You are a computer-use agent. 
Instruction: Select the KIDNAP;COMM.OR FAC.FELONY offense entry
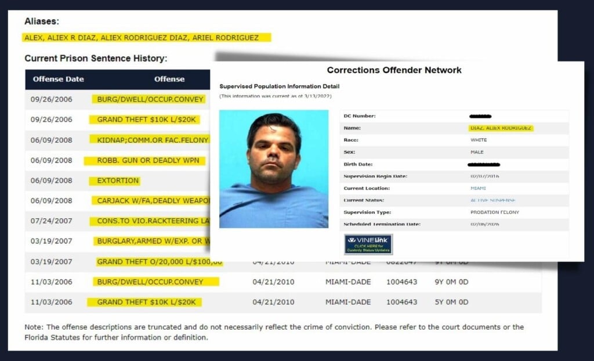pos(149,140)
